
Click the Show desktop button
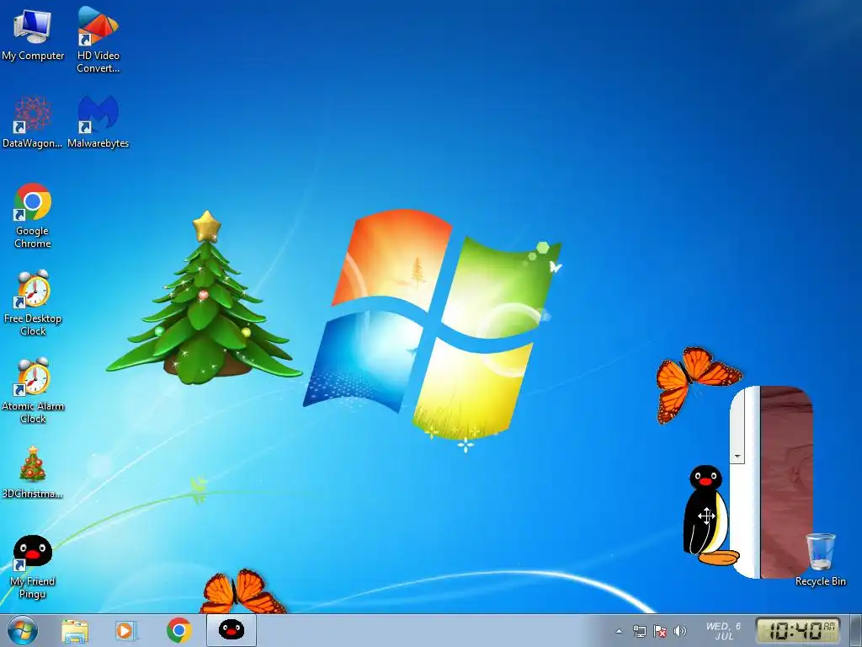click(856, 630)
